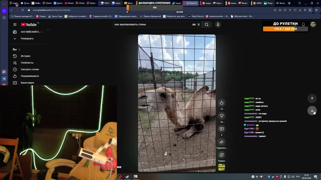Switch to the Donat browser tab
This screenshot has width=321, height=180.
pos(69,3)
